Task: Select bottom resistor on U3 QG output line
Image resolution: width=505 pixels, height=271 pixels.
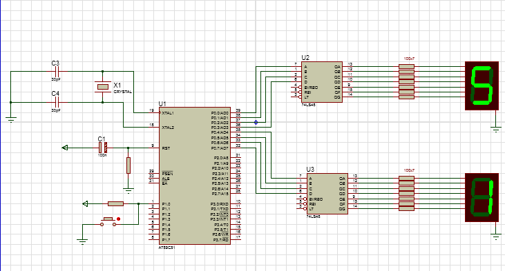Action: pos(406,209)
